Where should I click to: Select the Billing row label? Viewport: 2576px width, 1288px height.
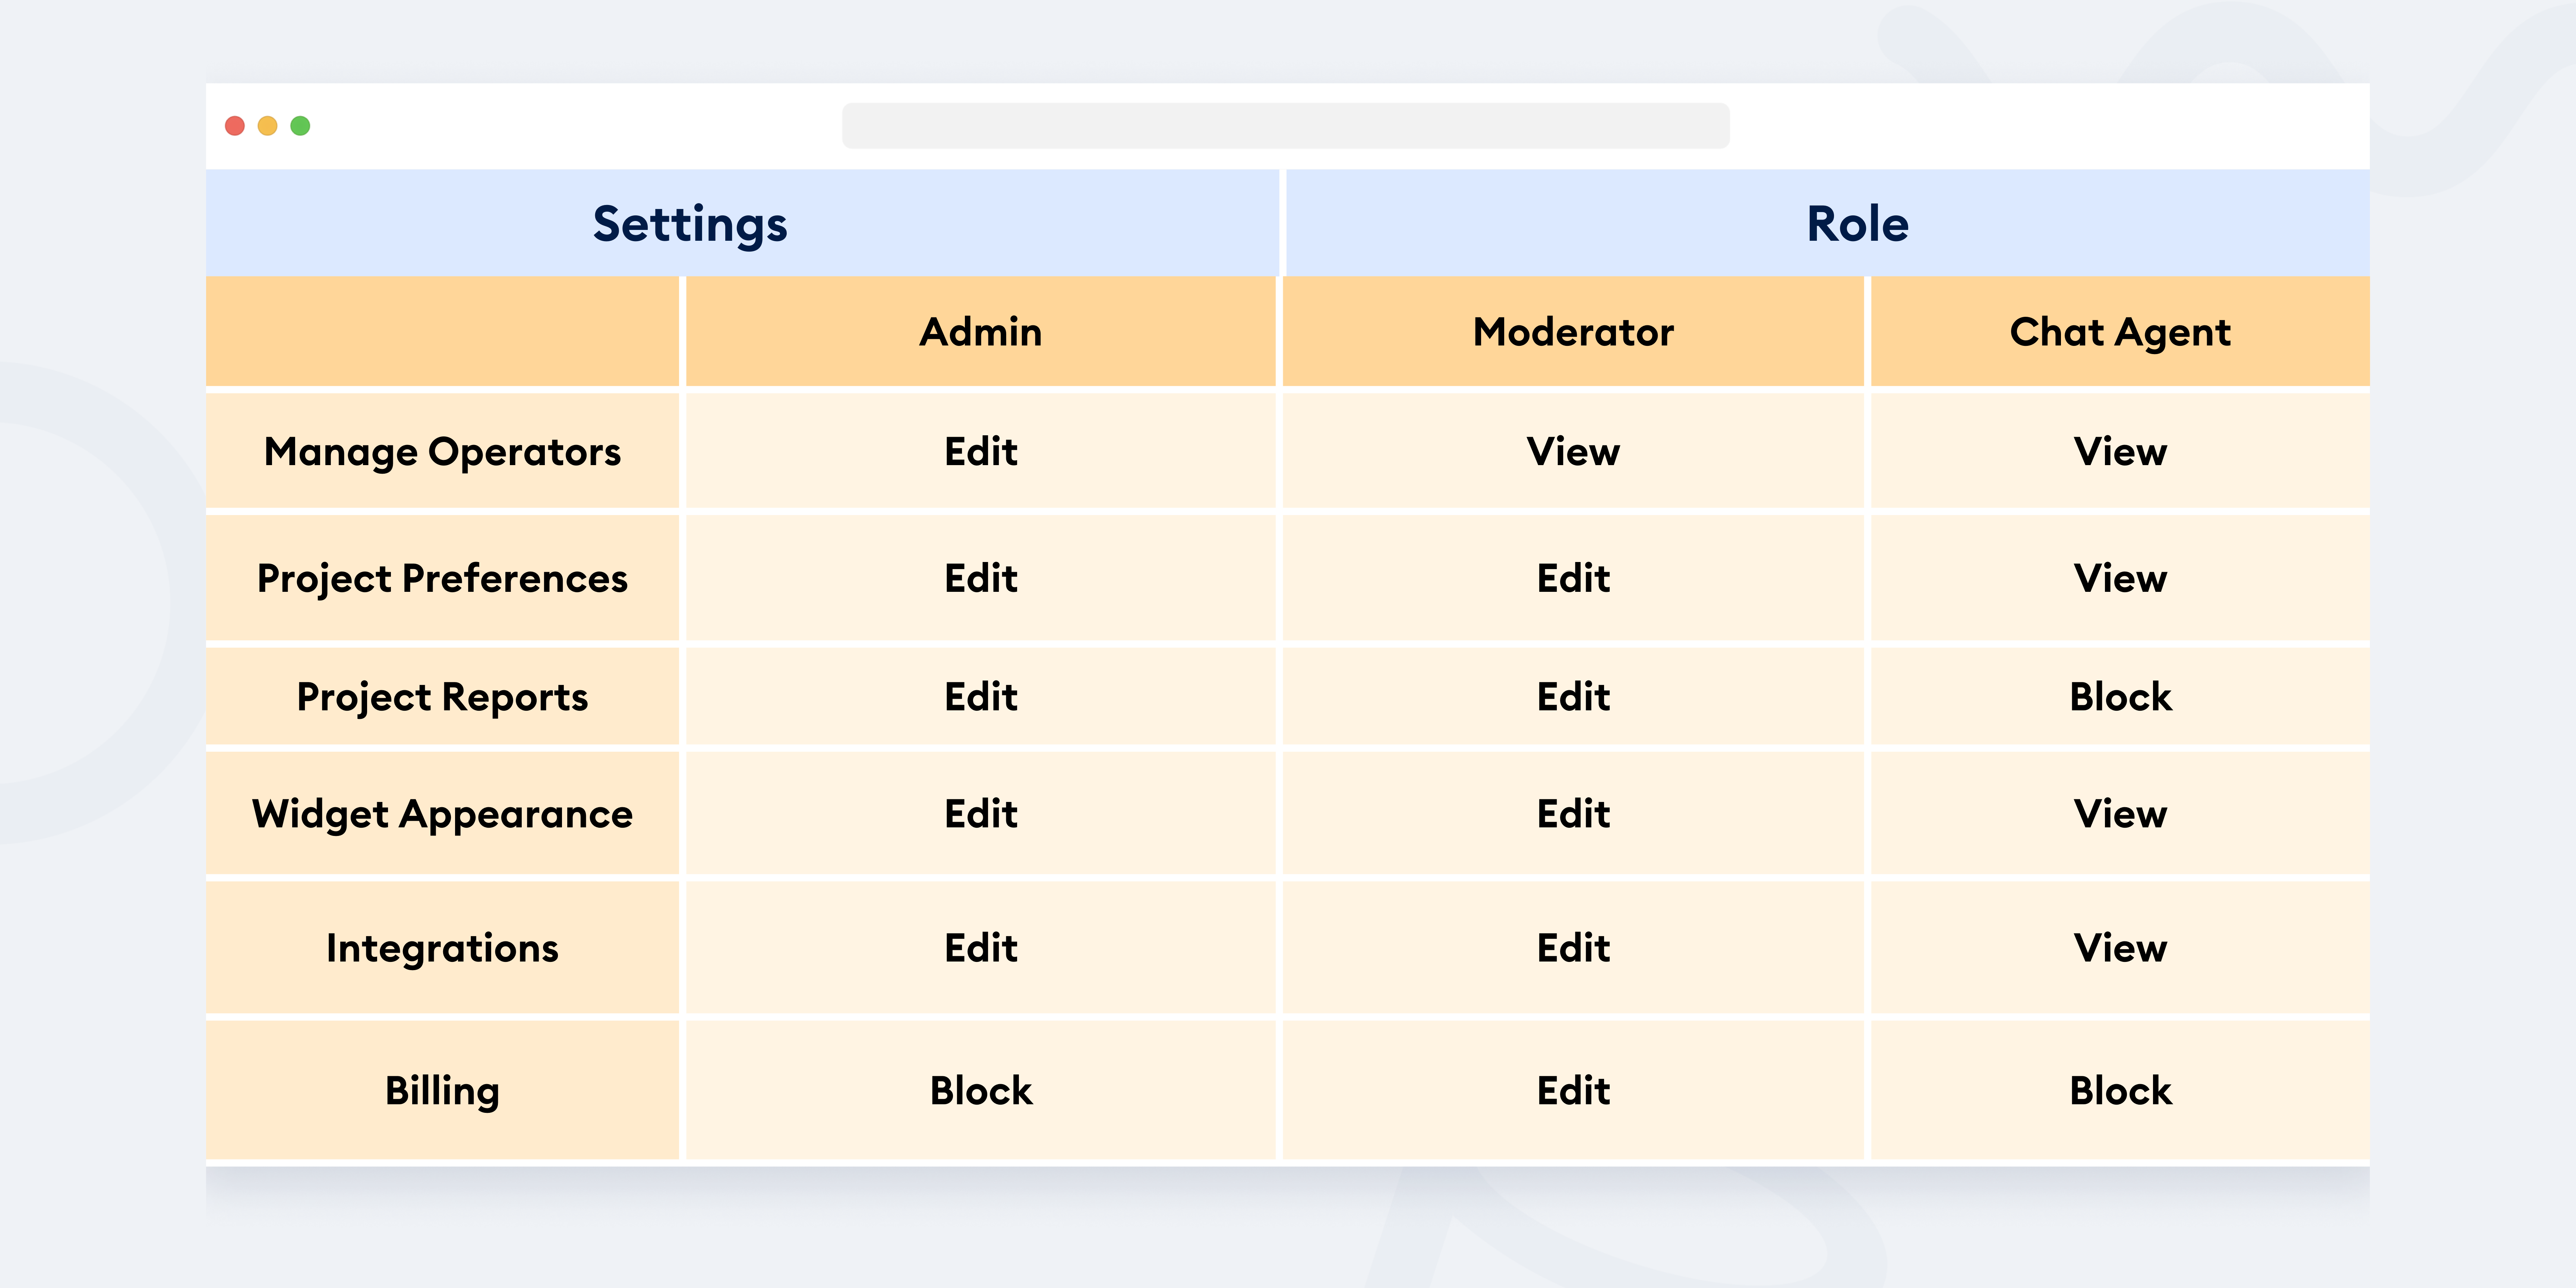pos(442,1090)
